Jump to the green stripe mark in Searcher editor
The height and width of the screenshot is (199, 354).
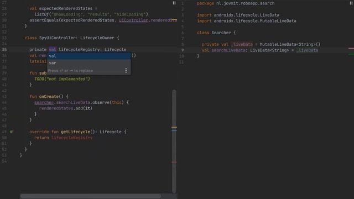click(351, 54)
